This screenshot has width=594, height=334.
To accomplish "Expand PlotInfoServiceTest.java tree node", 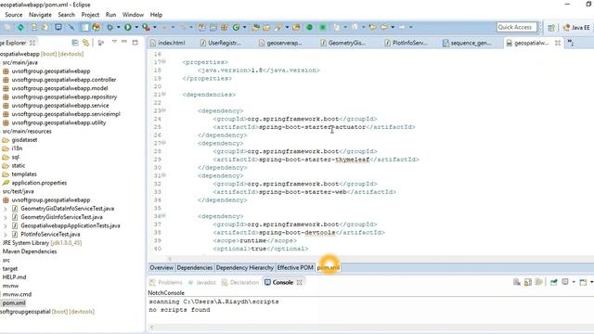I will 6,235.
